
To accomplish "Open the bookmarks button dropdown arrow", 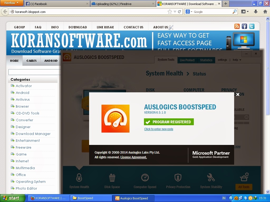I will tap(248, 12).
